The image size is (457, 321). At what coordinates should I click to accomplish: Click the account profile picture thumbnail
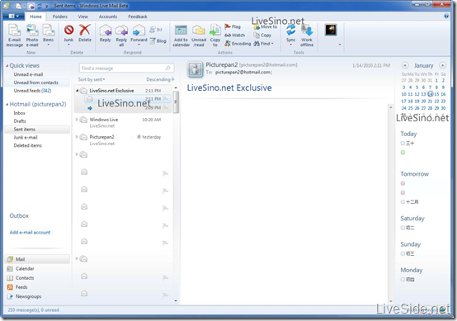click(x=331, y=30)
